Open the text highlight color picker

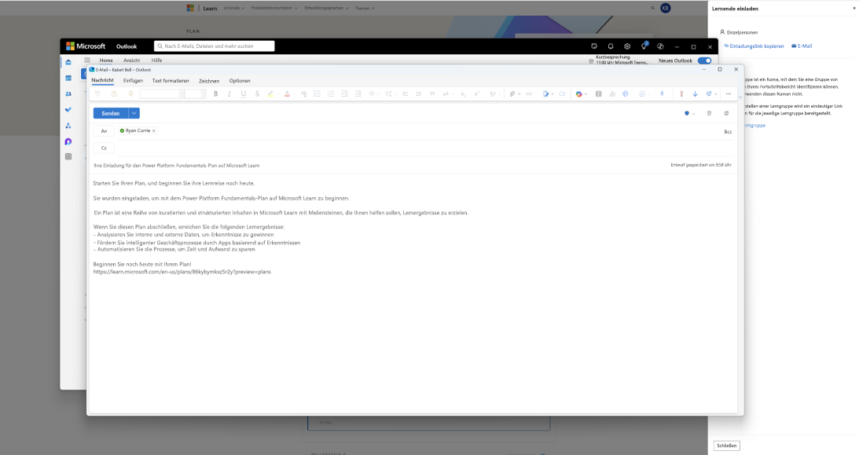click(270, 94)
